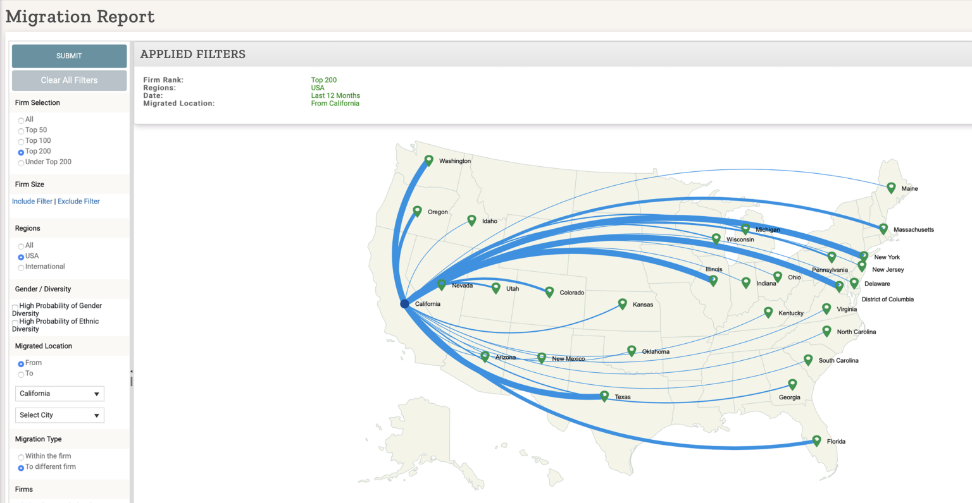Image resolution: width=972 pixels, height=503 pixels.
Task: Enable High Probability of Gender Diversity
Action: tap(15, 306)
